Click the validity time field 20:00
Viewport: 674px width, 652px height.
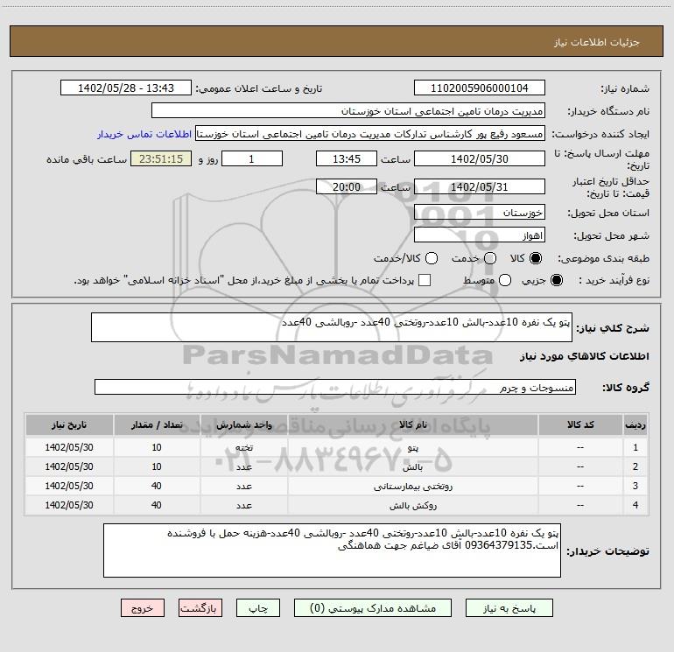click(347, 186)
